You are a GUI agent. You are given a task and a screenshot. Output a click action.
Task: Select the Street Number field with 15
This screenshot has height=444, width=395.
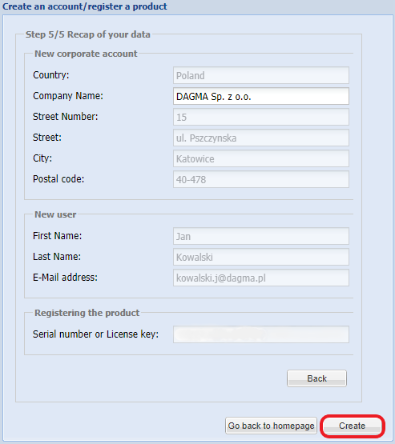coord(261,117)
